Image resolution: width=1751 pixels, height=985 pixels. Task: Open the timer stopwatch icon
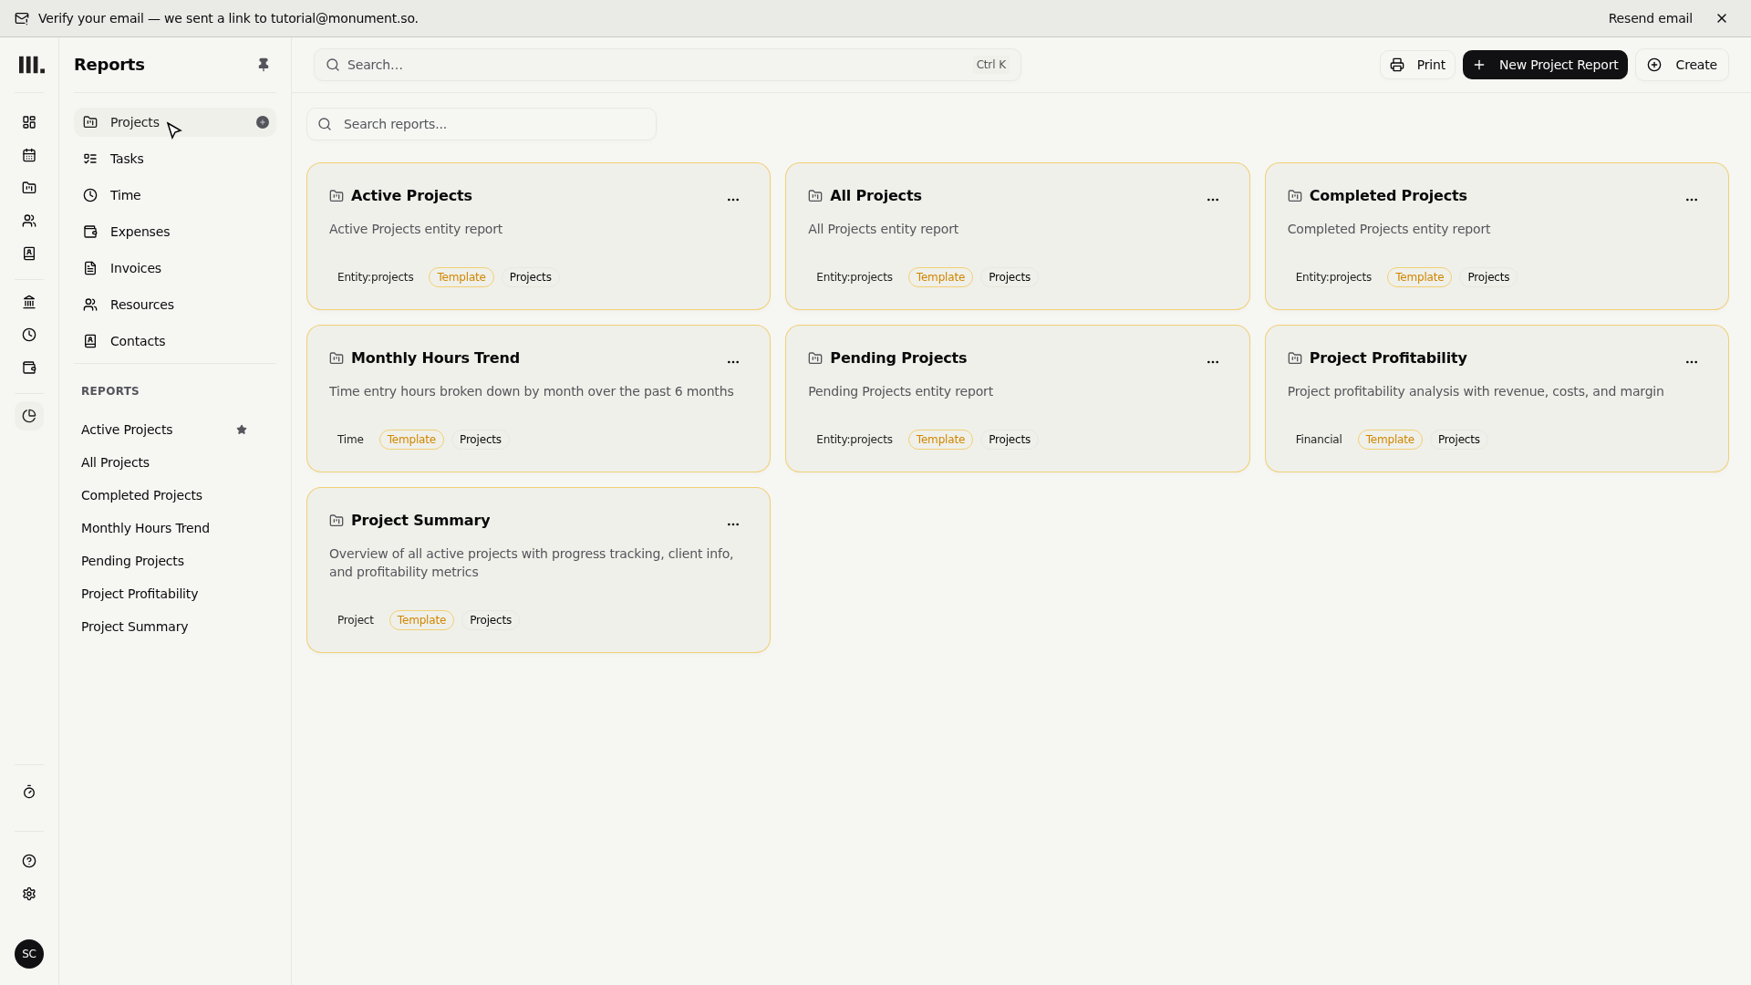click(x=29, y=793)
